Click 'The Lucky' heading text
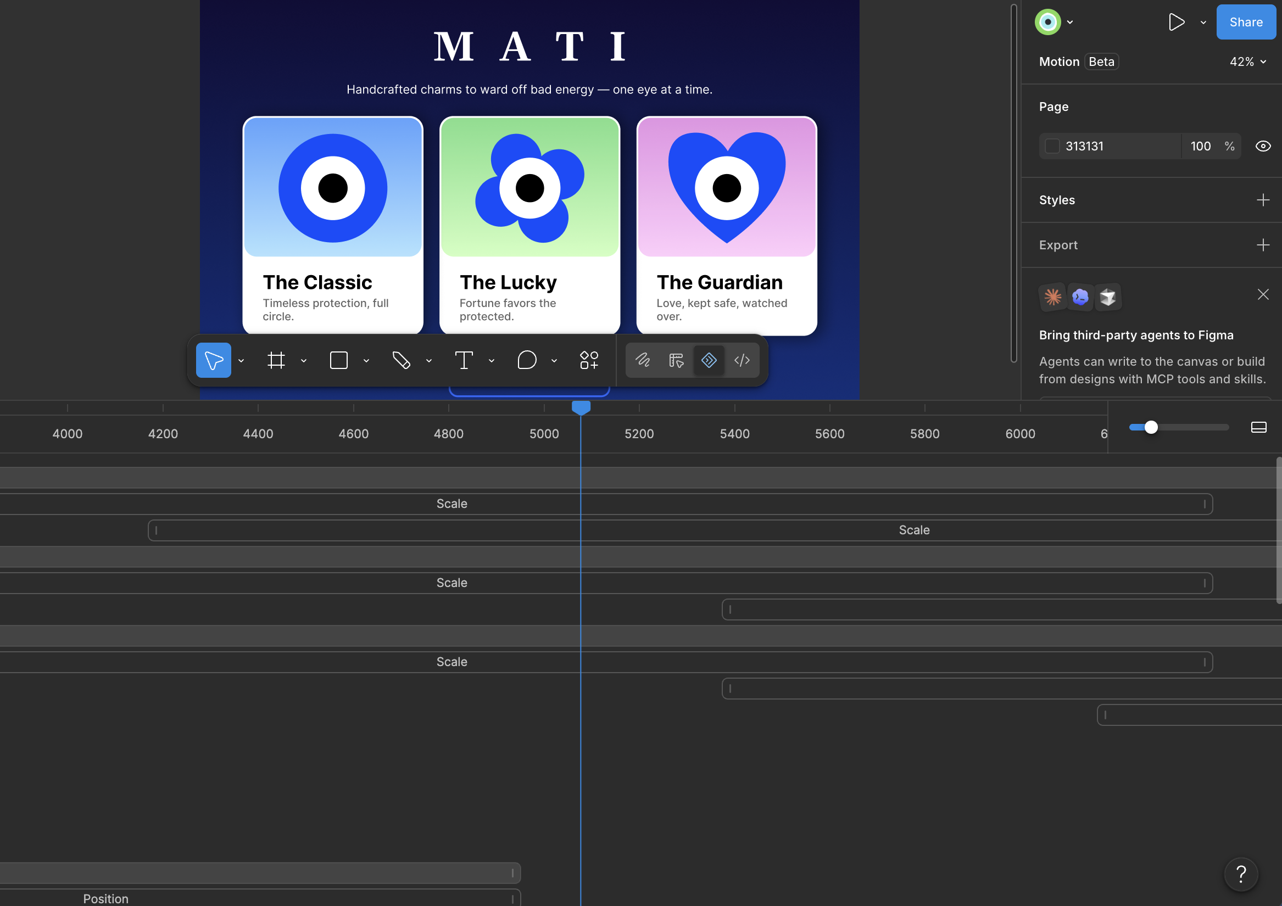1282x906 pixels. [x=508, y=282]
